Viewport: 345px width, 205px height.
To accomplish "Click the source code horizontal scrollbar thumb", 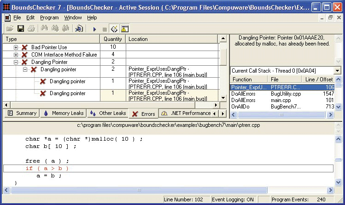I will (139, 190).
